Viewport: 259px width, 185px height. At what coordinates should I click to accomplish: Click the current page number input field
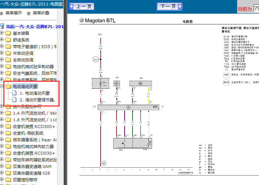tap(256, 8)
